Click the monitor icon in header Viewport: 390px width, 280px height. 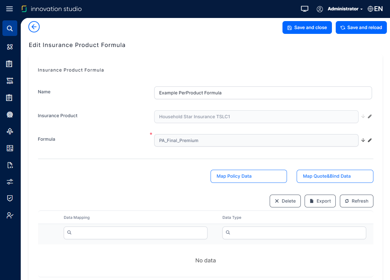[304, 9]
